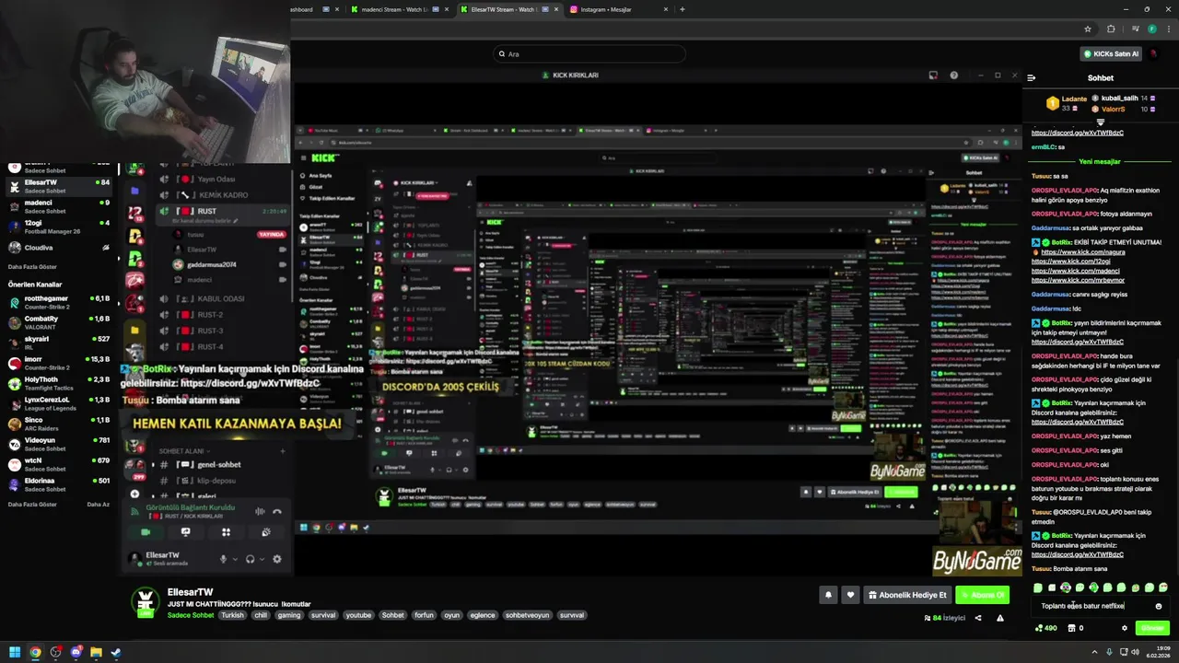This screenshot has height=663, width=1179.
Task: Open Steam from the taskbar
Action: 116,652
